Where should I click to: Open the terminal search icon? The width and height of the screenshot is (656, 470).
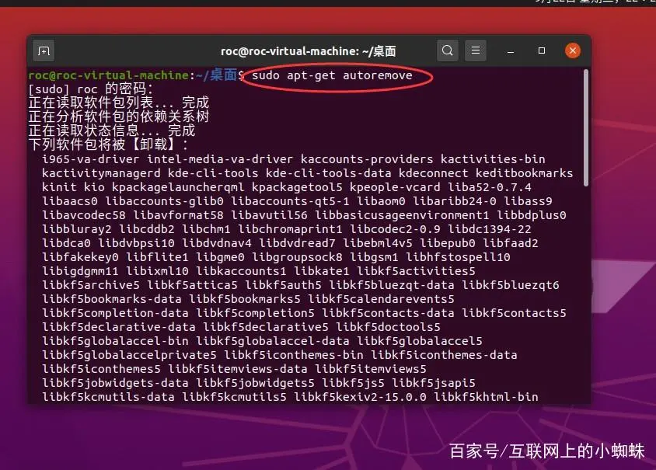pos(447,50)
